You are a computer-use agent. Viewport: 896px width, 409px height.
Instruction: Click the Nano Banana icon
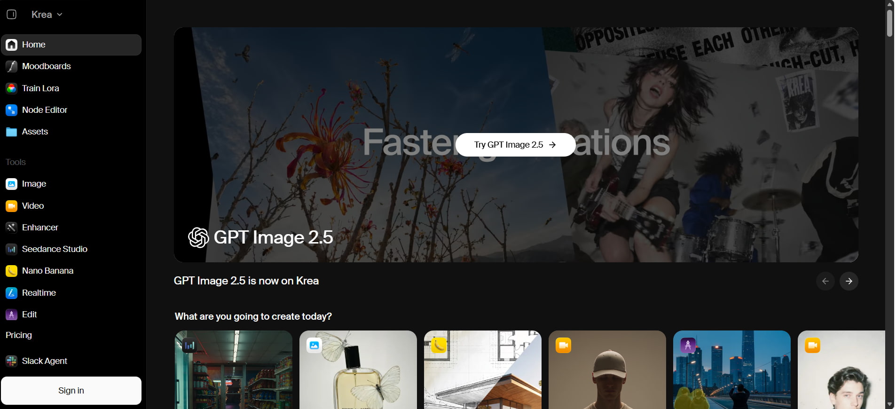point(12,271)
